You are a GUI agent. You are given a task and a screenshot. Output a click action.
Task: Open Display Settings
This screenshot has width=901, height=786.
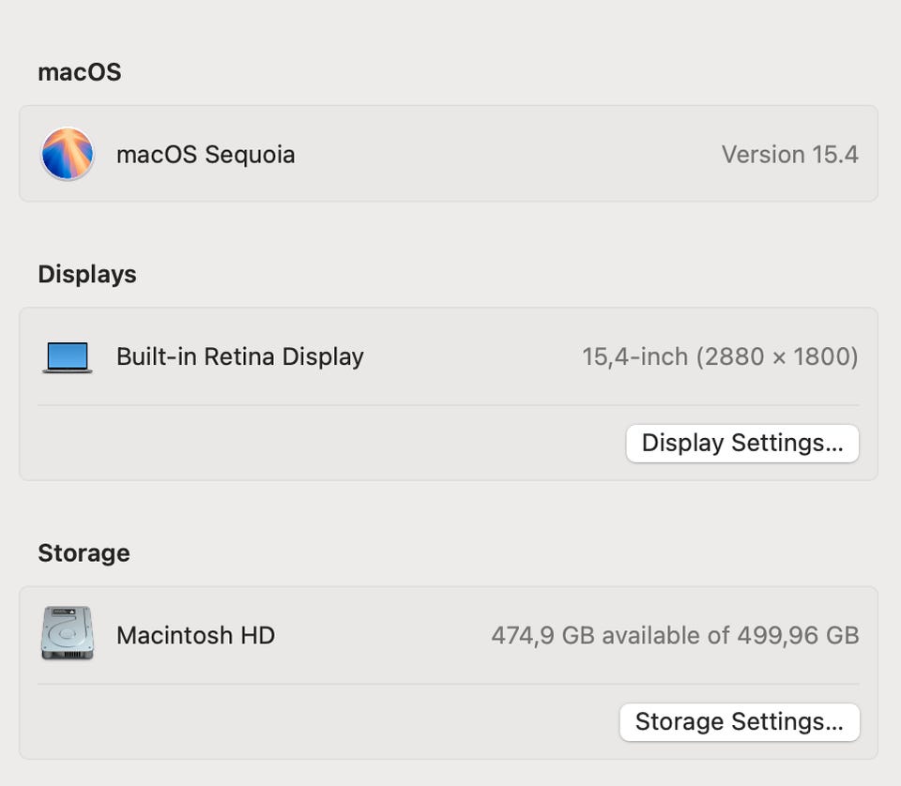pos(741,443)
